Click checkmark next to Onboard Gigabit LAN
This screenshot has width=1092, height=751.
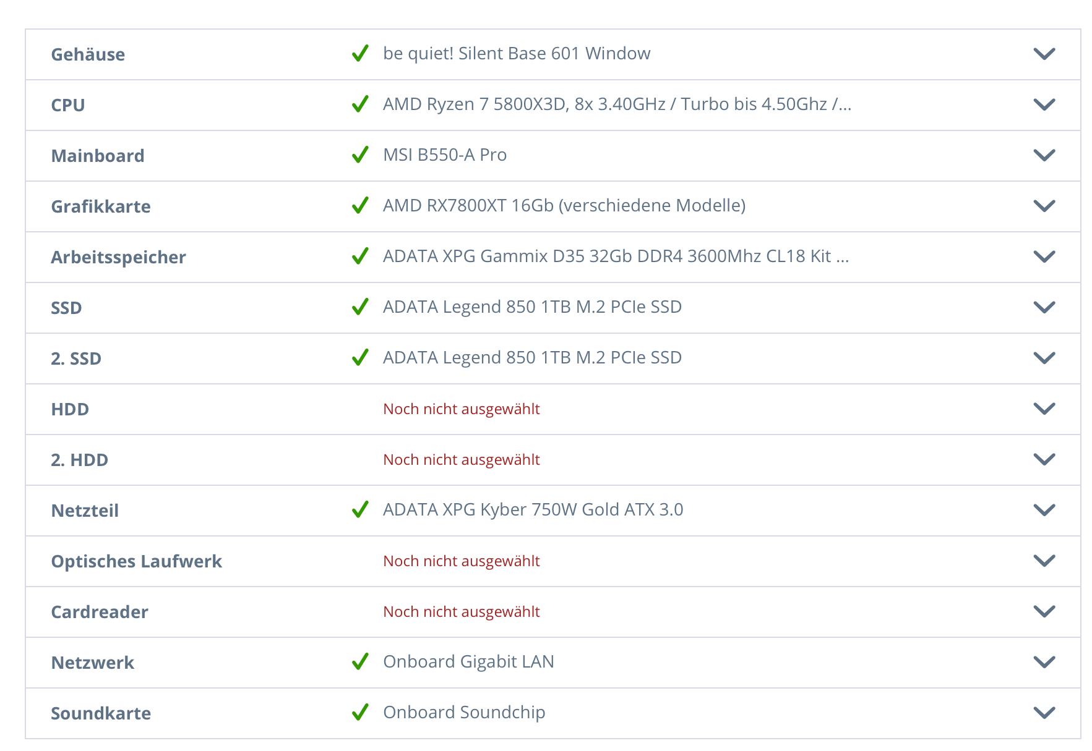point(360,662)
